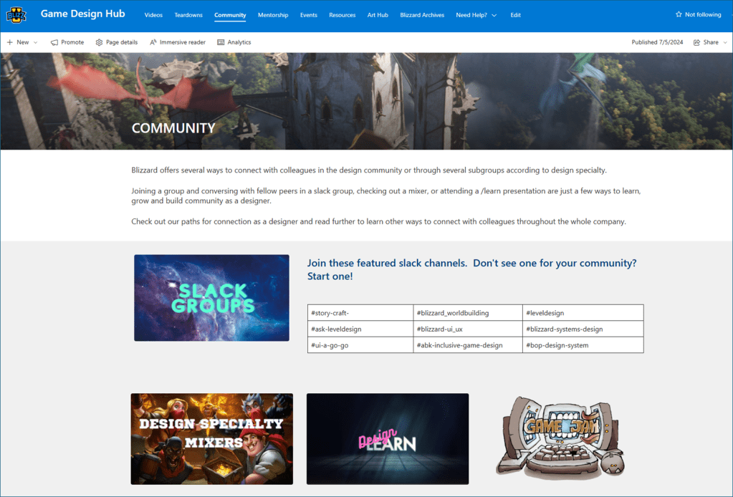Screen dimensions: 733x497
Task: Click the Blizzard logo icon
Action: pyautogui.click(x=16, y=15)
